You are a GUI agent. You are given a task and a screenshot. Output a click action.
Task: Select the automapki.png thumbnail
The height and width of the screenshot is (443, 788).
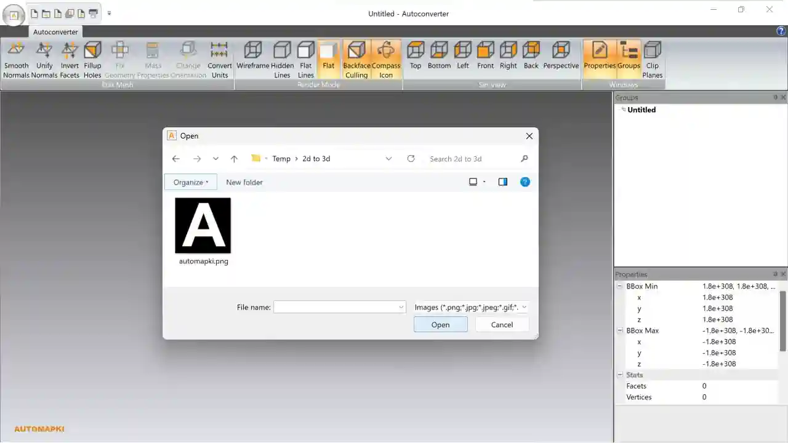click(203, 225)
